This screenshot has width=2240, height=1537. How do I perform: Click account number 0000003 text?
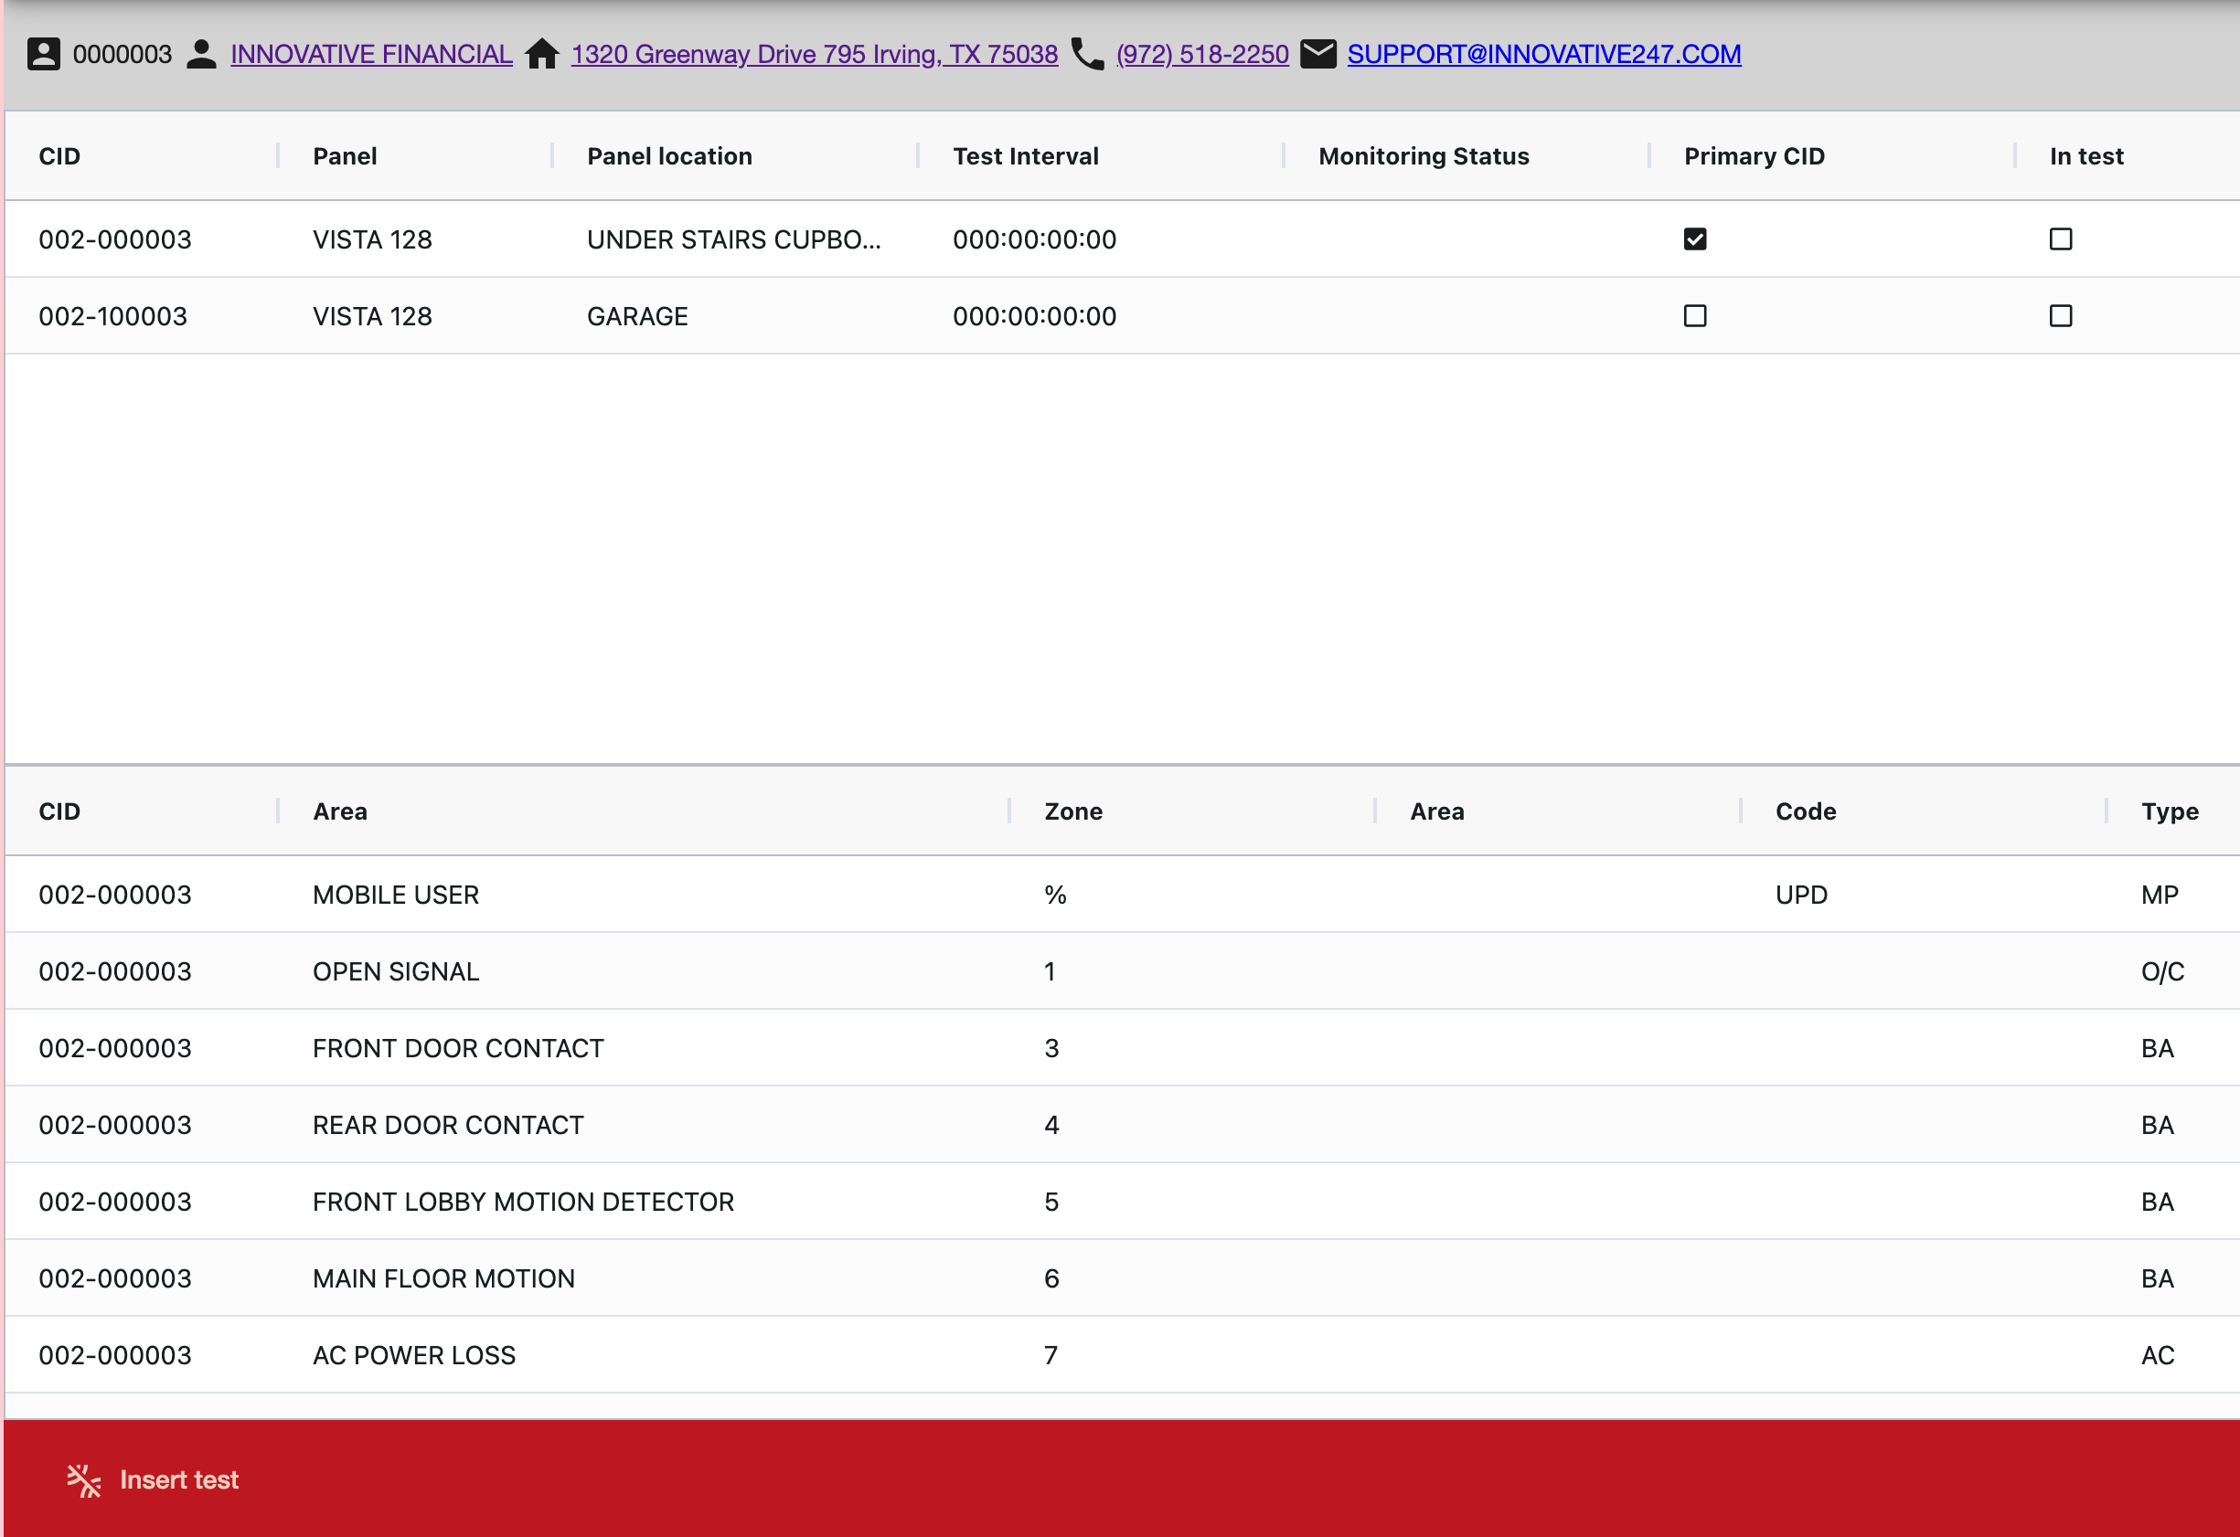[123, 54]
